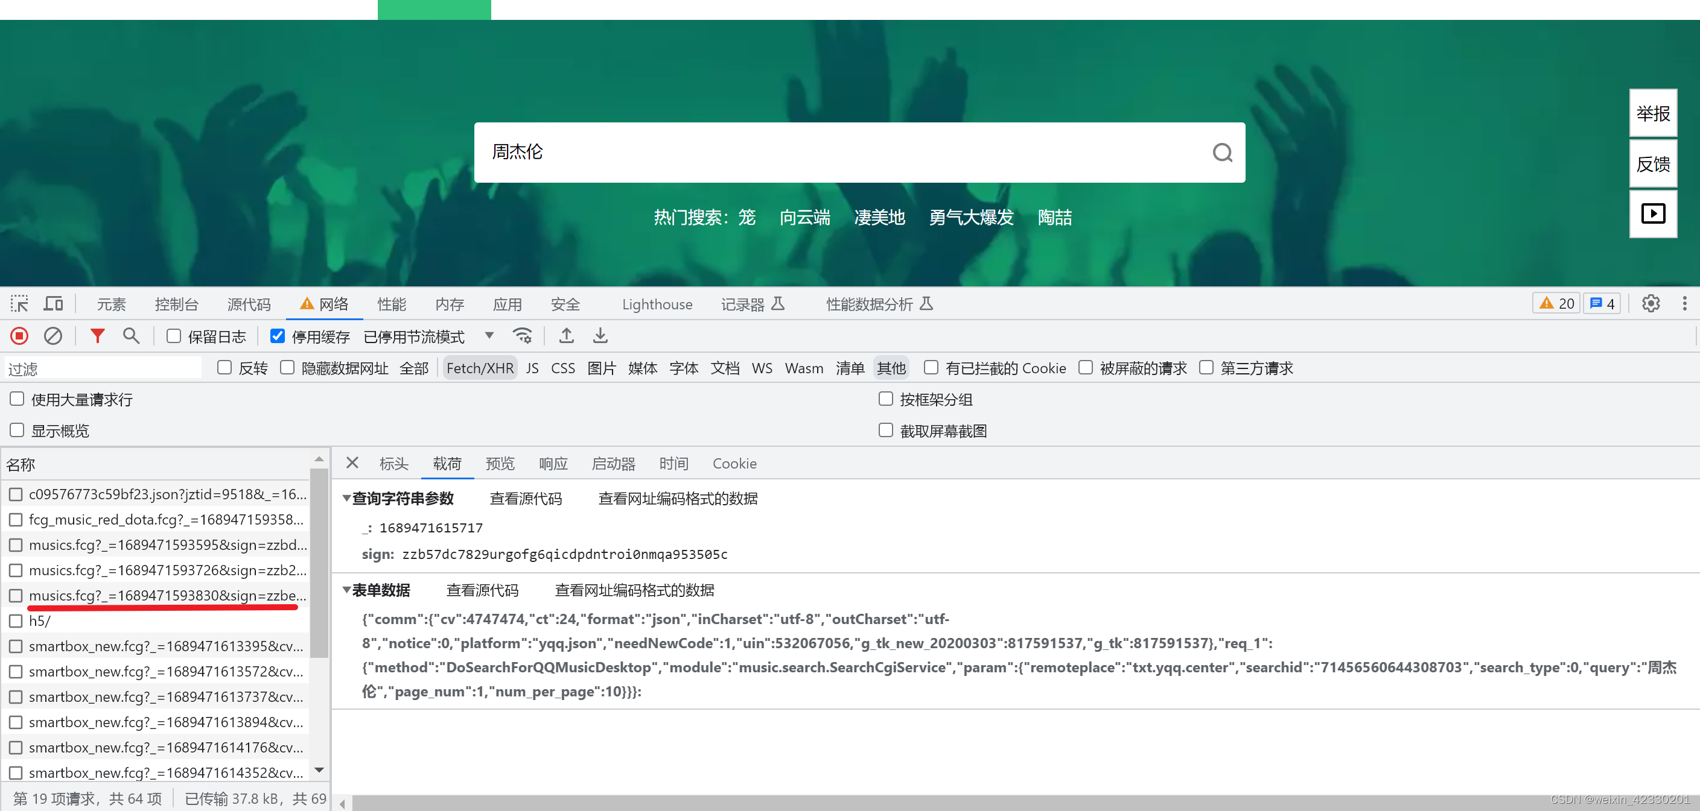Switch to the Cookie details tab
Screen dimensions: 1700x811
(734, 464)
